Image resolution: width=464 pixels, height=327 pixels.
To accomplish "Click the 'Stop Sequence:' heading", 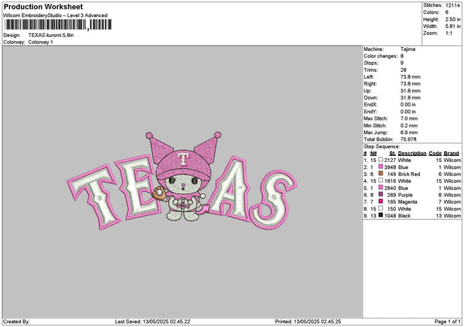I will coord(382,147).
